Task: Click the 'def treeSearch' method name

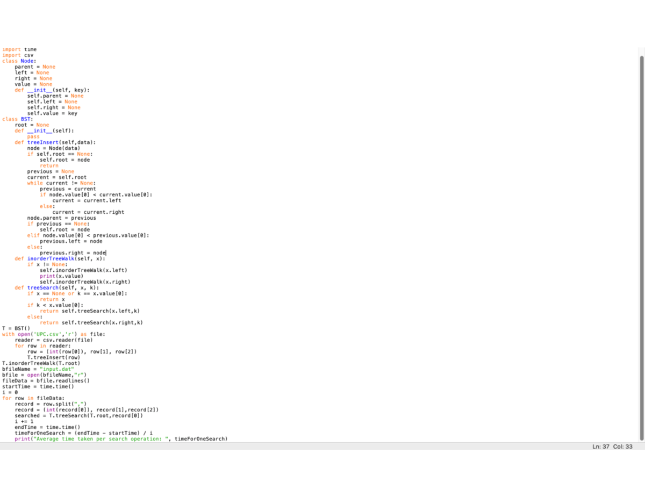Action: pyautogui.click(x=43, y=287)
